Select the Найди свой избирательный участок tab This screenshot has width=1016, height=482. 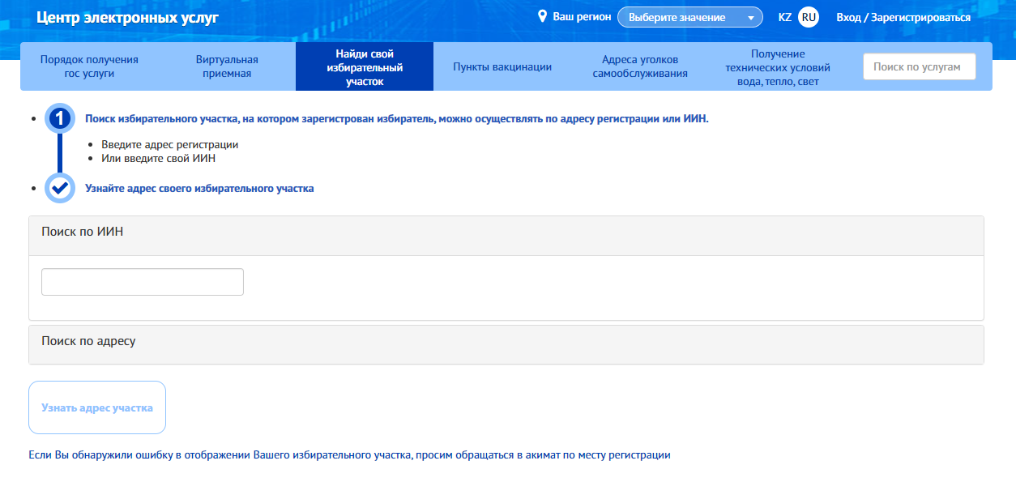[365, 67]
